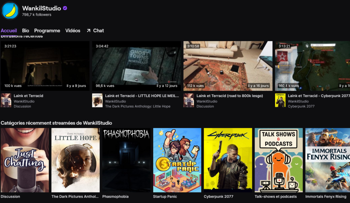Screen dimensions: 350x203
Task: Open the Just Chatting category cover
Action: [x=25, y=160]
